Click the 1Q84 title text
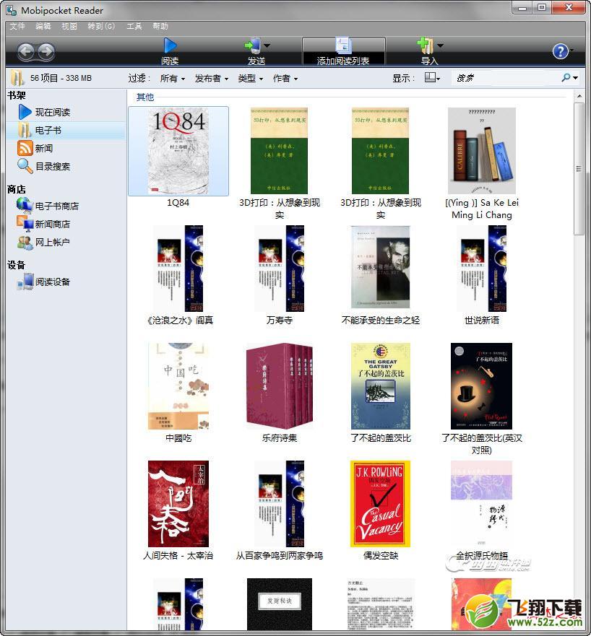 pyautogui.click(x=178, y=202)
